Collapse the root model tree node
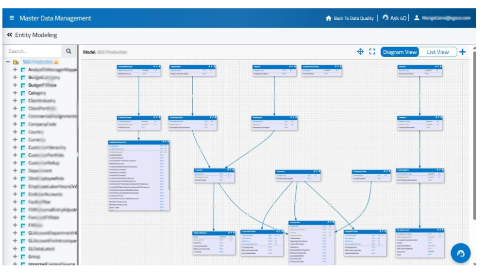The height and width of the screenshot is (278, 486). point(8,62)
